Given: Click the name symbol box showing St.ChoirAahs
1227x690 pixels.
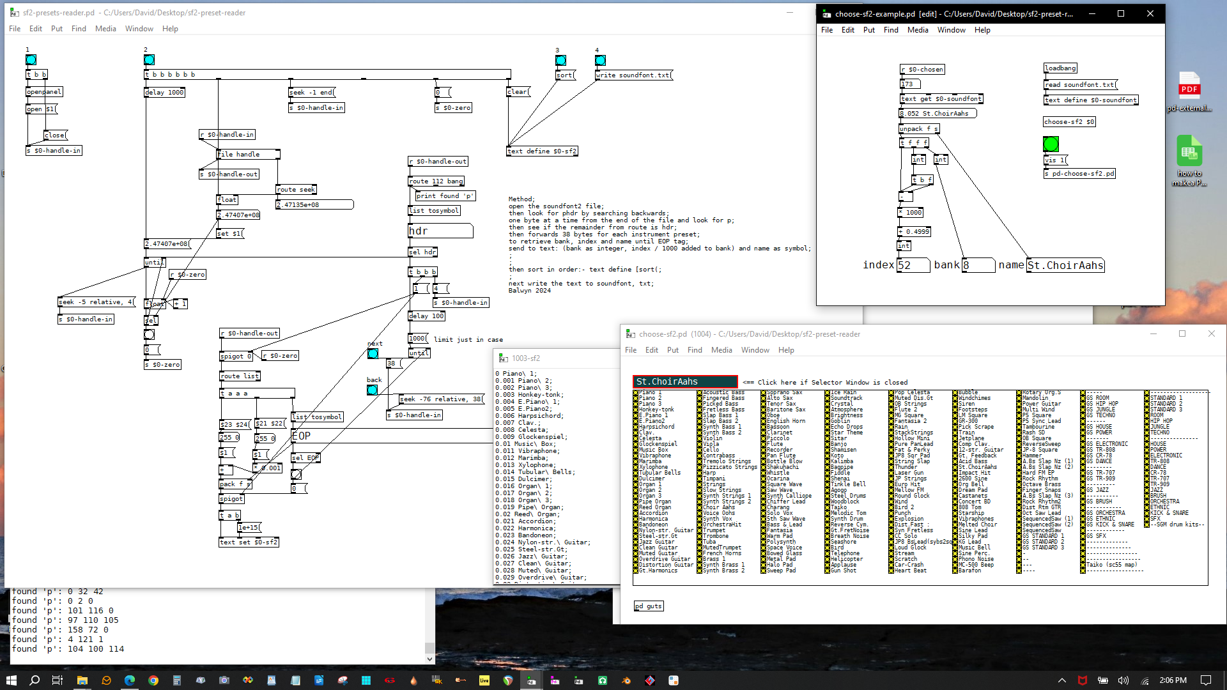Looking at the screenshot, I should 1065,265.
